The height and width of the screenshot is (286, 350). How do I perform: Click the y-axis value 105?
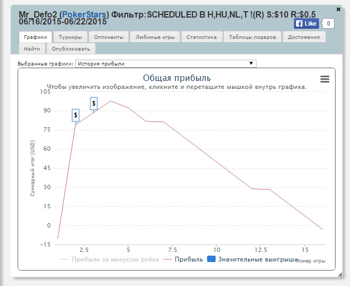[45, 92]
